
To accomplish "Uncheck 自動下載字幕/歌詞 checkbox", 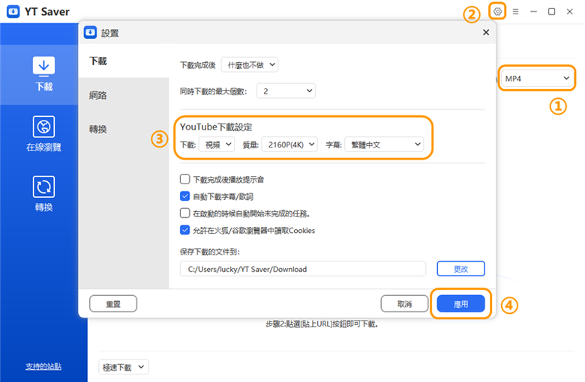I will (x=184, y=196).
